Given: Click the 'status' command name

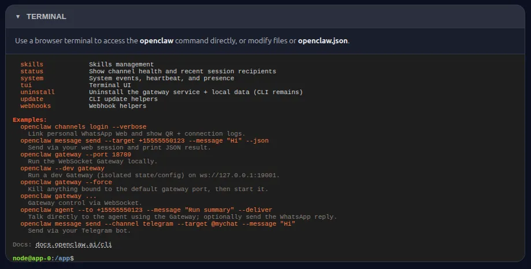Looking at the screenshot, I should click(32, 72).
